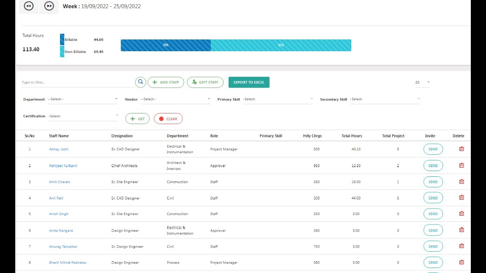Click the Sr.No column header
The height and width of the screenshot is (273, 486).
[30, 136]
